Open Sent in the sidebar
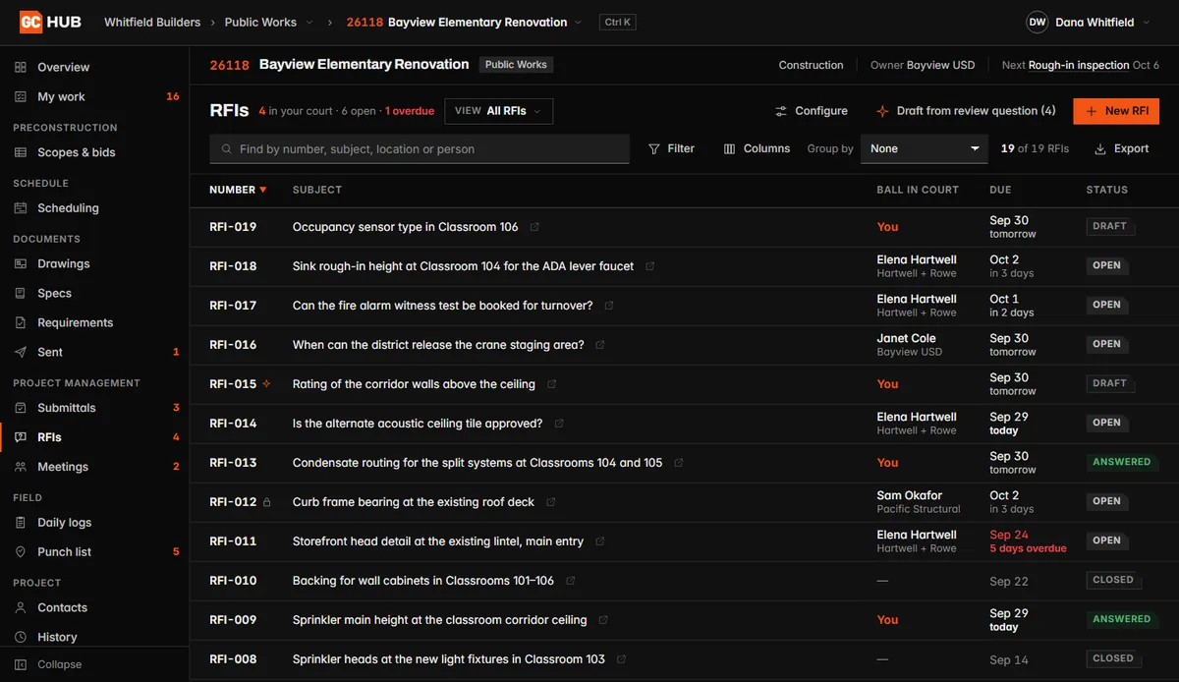 (94, 353)
